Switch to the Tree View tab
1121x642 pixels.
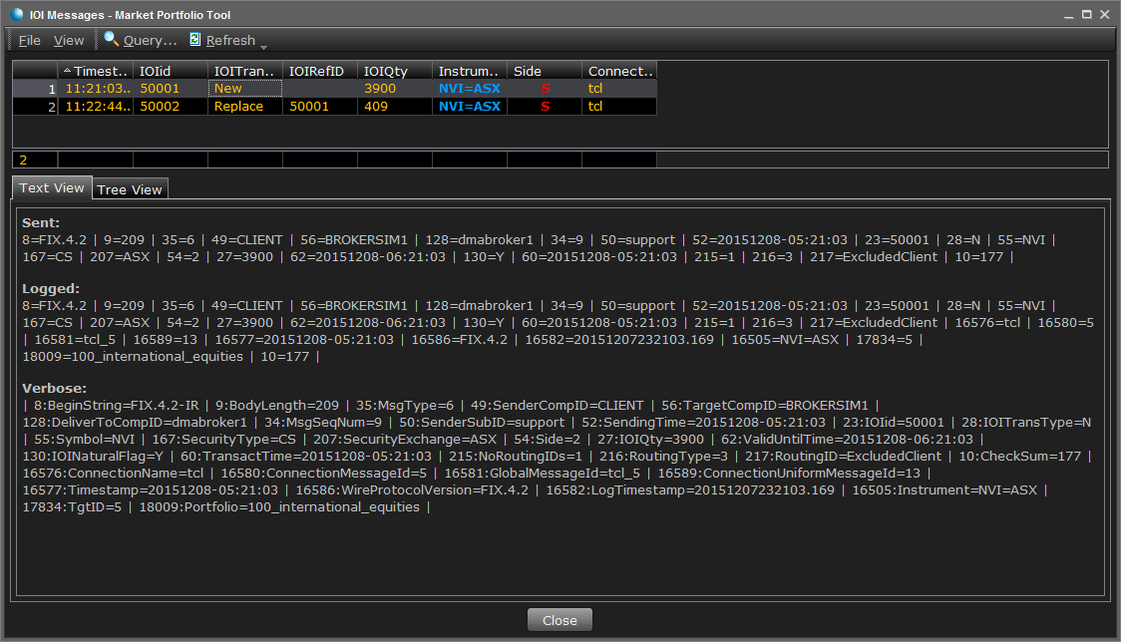click(130, 189)
